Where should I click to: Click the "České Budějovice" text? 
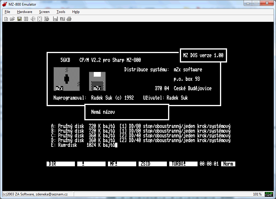point(193,88)
